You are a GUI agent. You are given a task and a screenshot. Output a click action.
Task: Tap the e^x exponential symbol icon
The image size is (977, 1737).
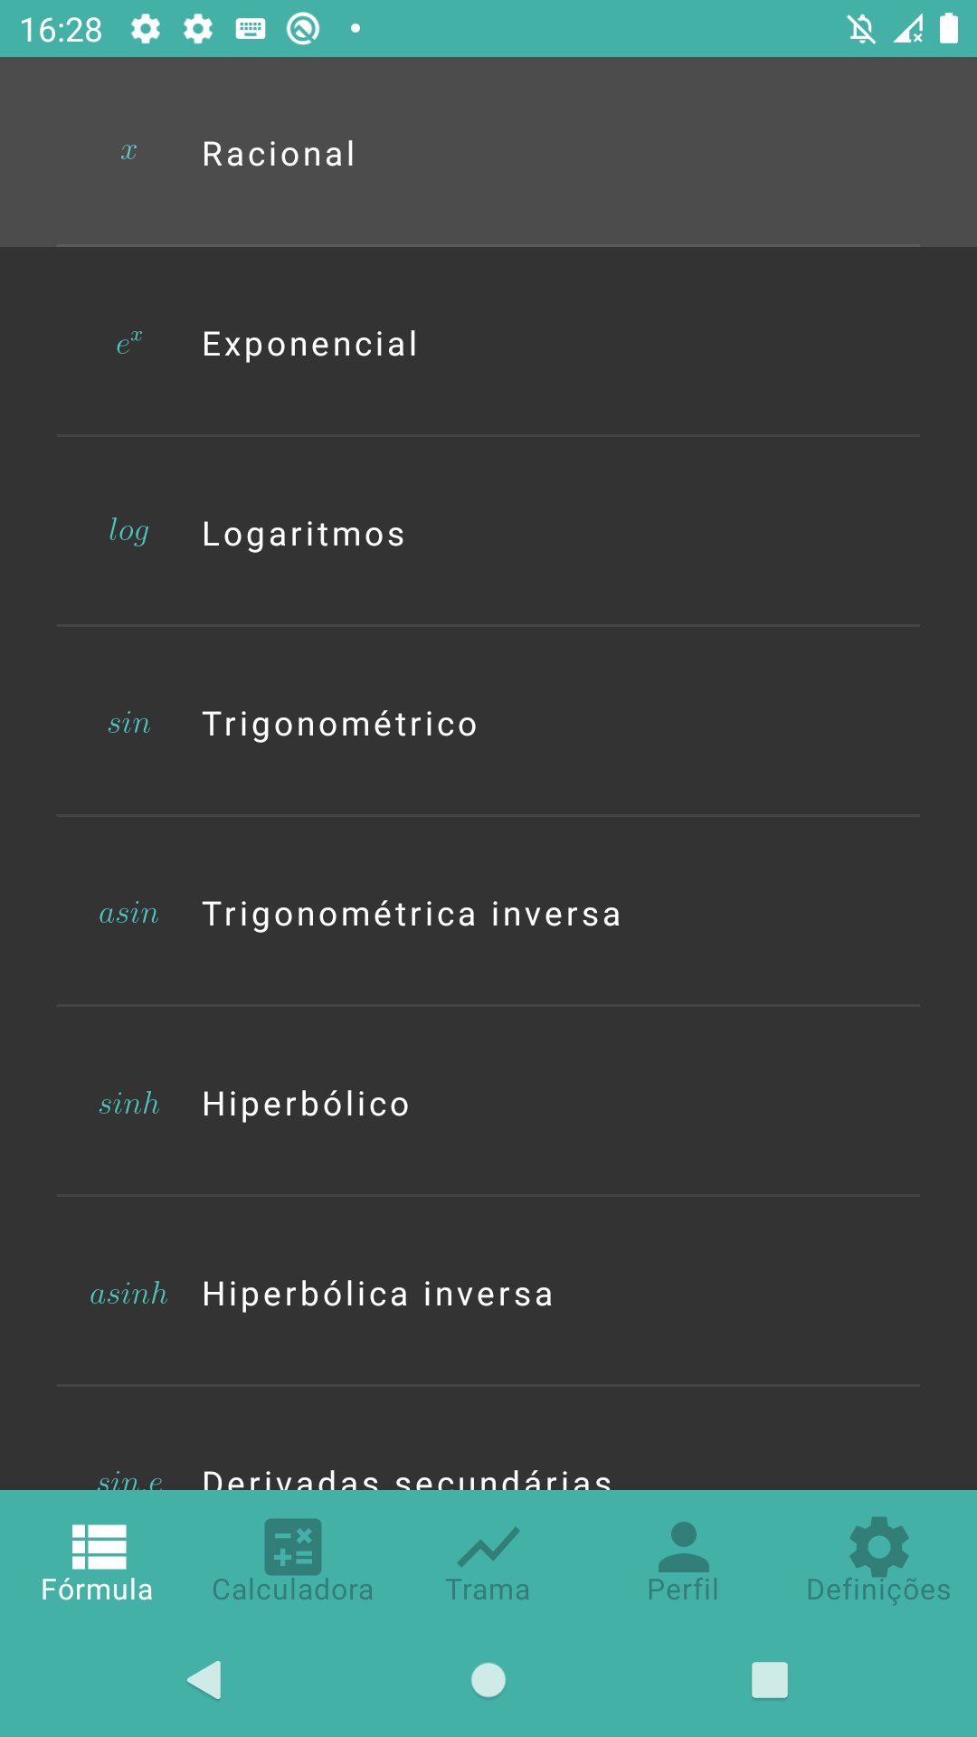click(x=128, y=344)
